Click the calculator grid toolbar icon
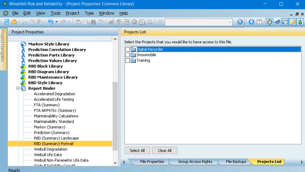 coord(127,22)
